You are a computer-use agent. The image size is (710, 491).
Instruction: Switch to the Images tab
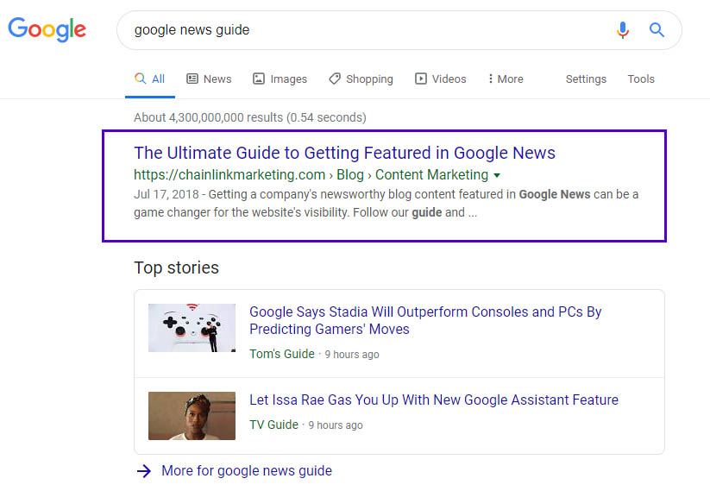[280, 79]
